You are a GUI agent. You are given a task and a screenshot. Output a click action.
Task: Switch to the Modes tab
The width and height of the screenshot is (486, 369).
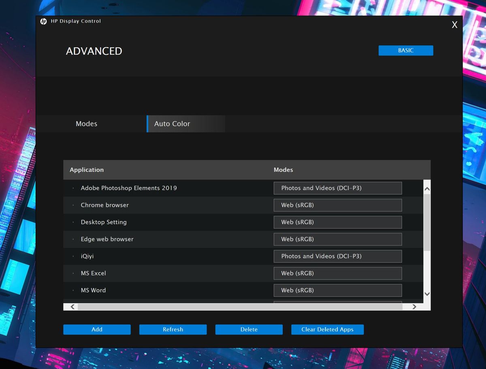coord(86,124)
